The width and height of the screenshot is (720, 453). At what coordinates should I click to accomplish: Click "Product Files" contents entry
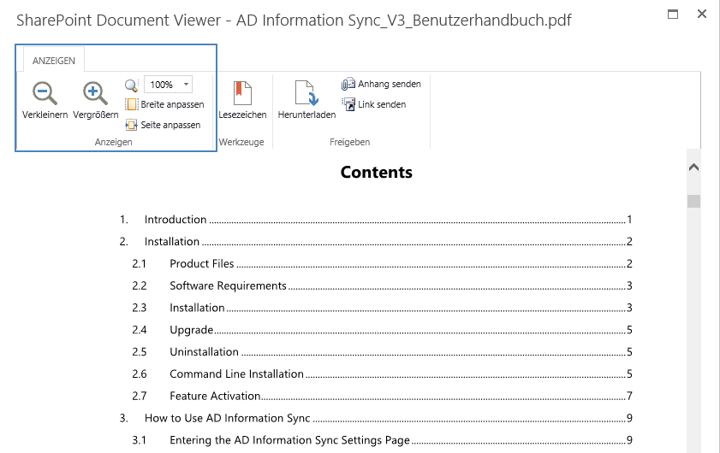pyautogui.click(x=382, y=263)
